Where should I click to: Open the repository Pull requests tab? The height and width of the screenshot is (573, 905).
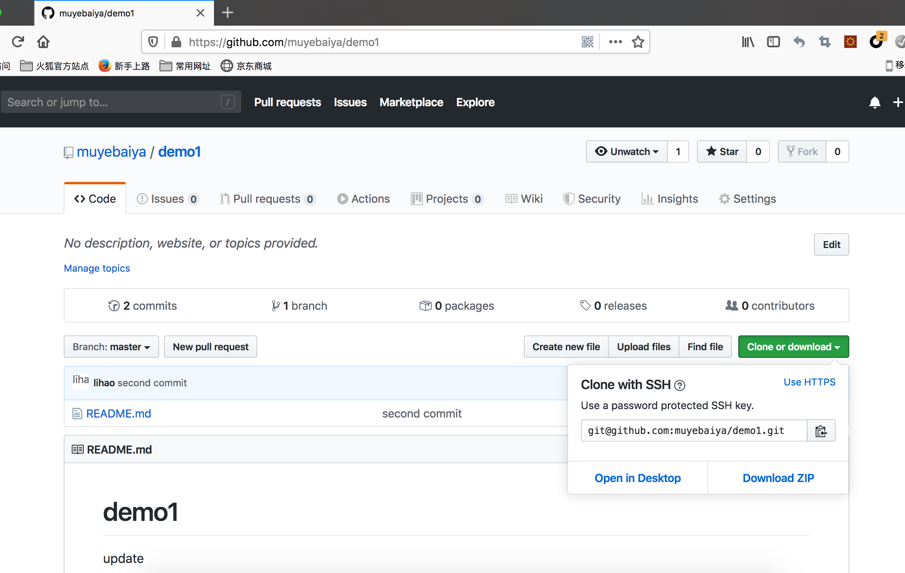(x=268, y=199)
